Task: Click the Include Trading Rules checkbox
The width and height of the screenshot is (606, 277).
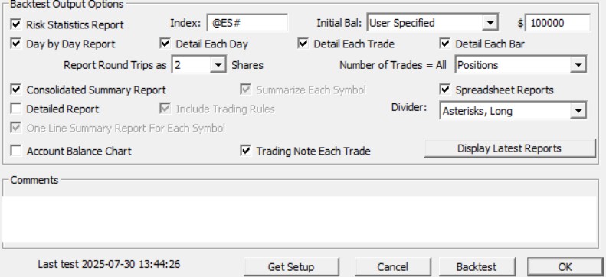Action: click(165, 109)
